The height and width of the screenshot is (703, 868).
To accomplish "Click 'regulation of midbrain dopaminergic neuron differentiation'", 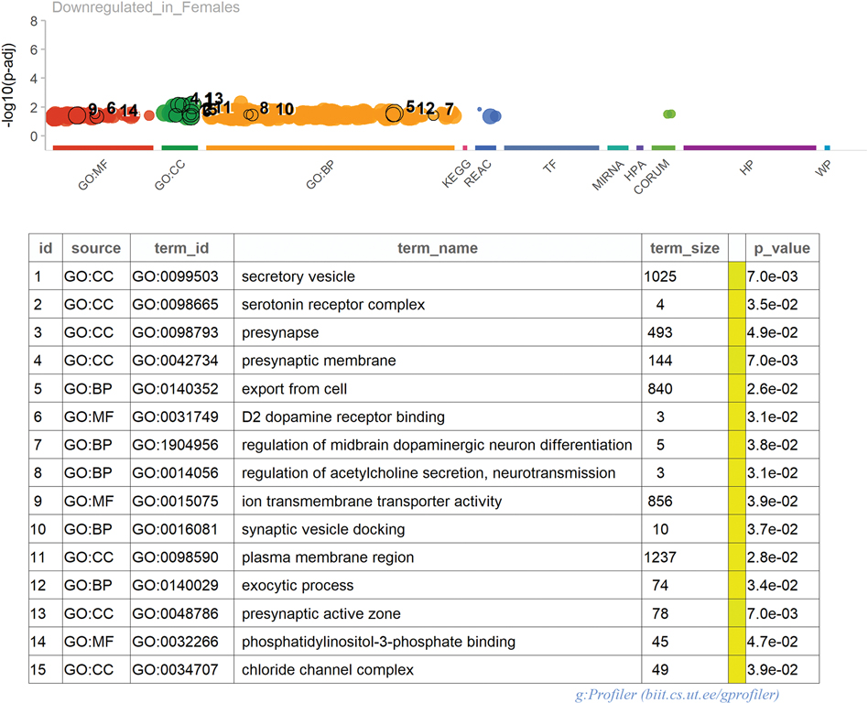I will point(437,445).
